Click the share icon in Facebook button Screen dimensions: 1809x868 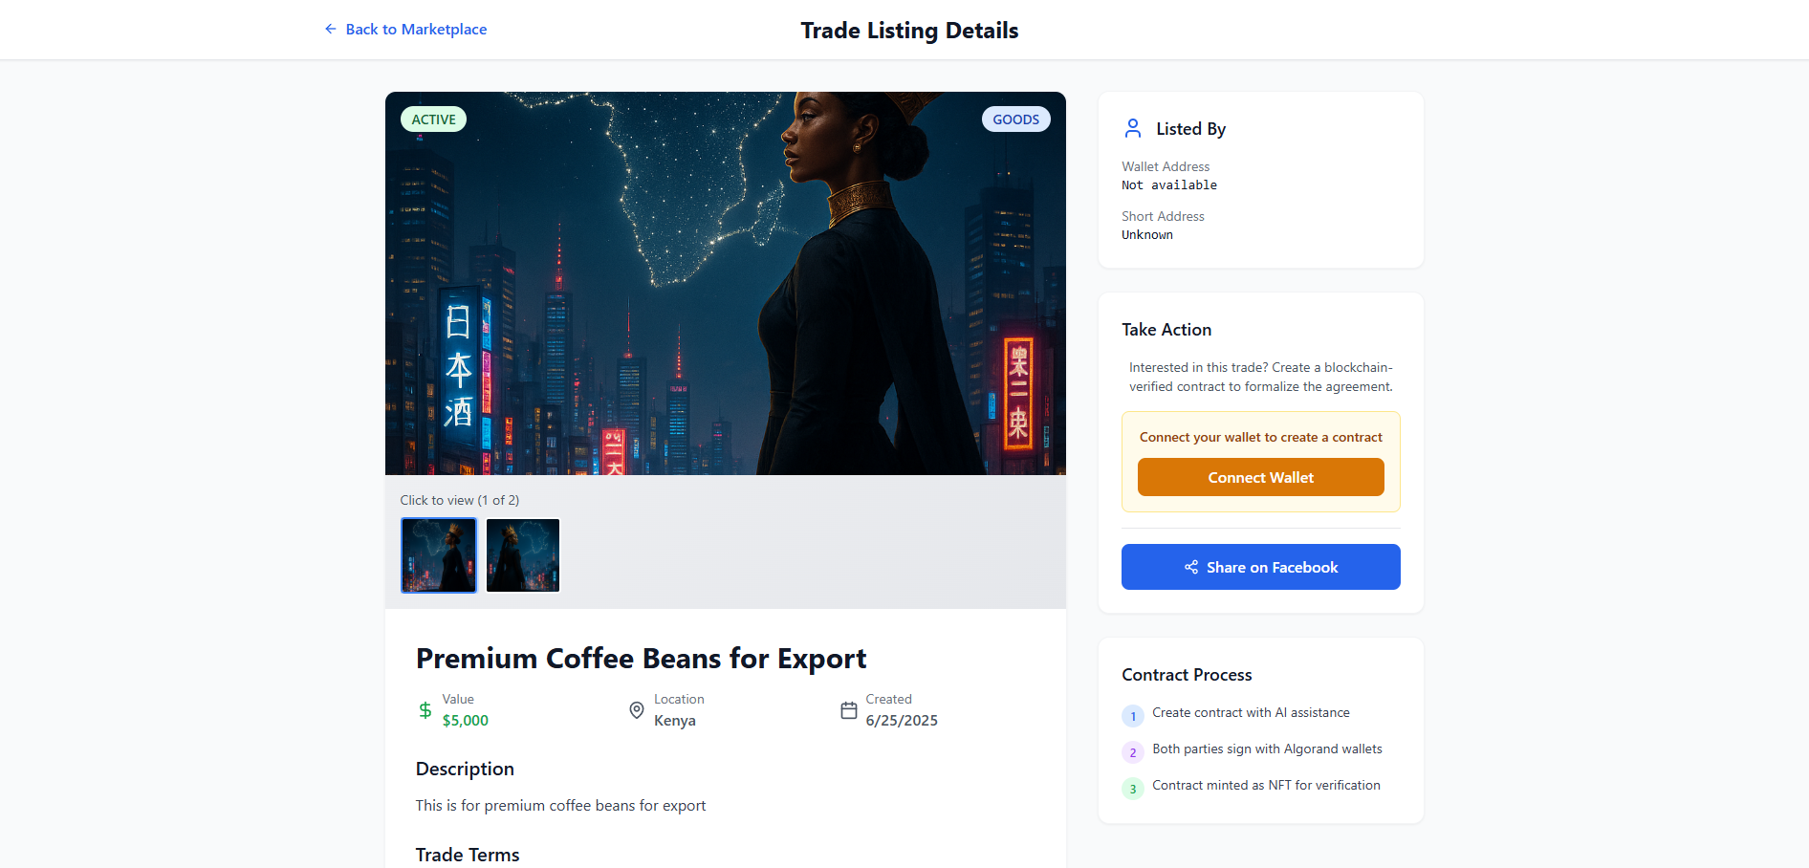click(1191, 567)
